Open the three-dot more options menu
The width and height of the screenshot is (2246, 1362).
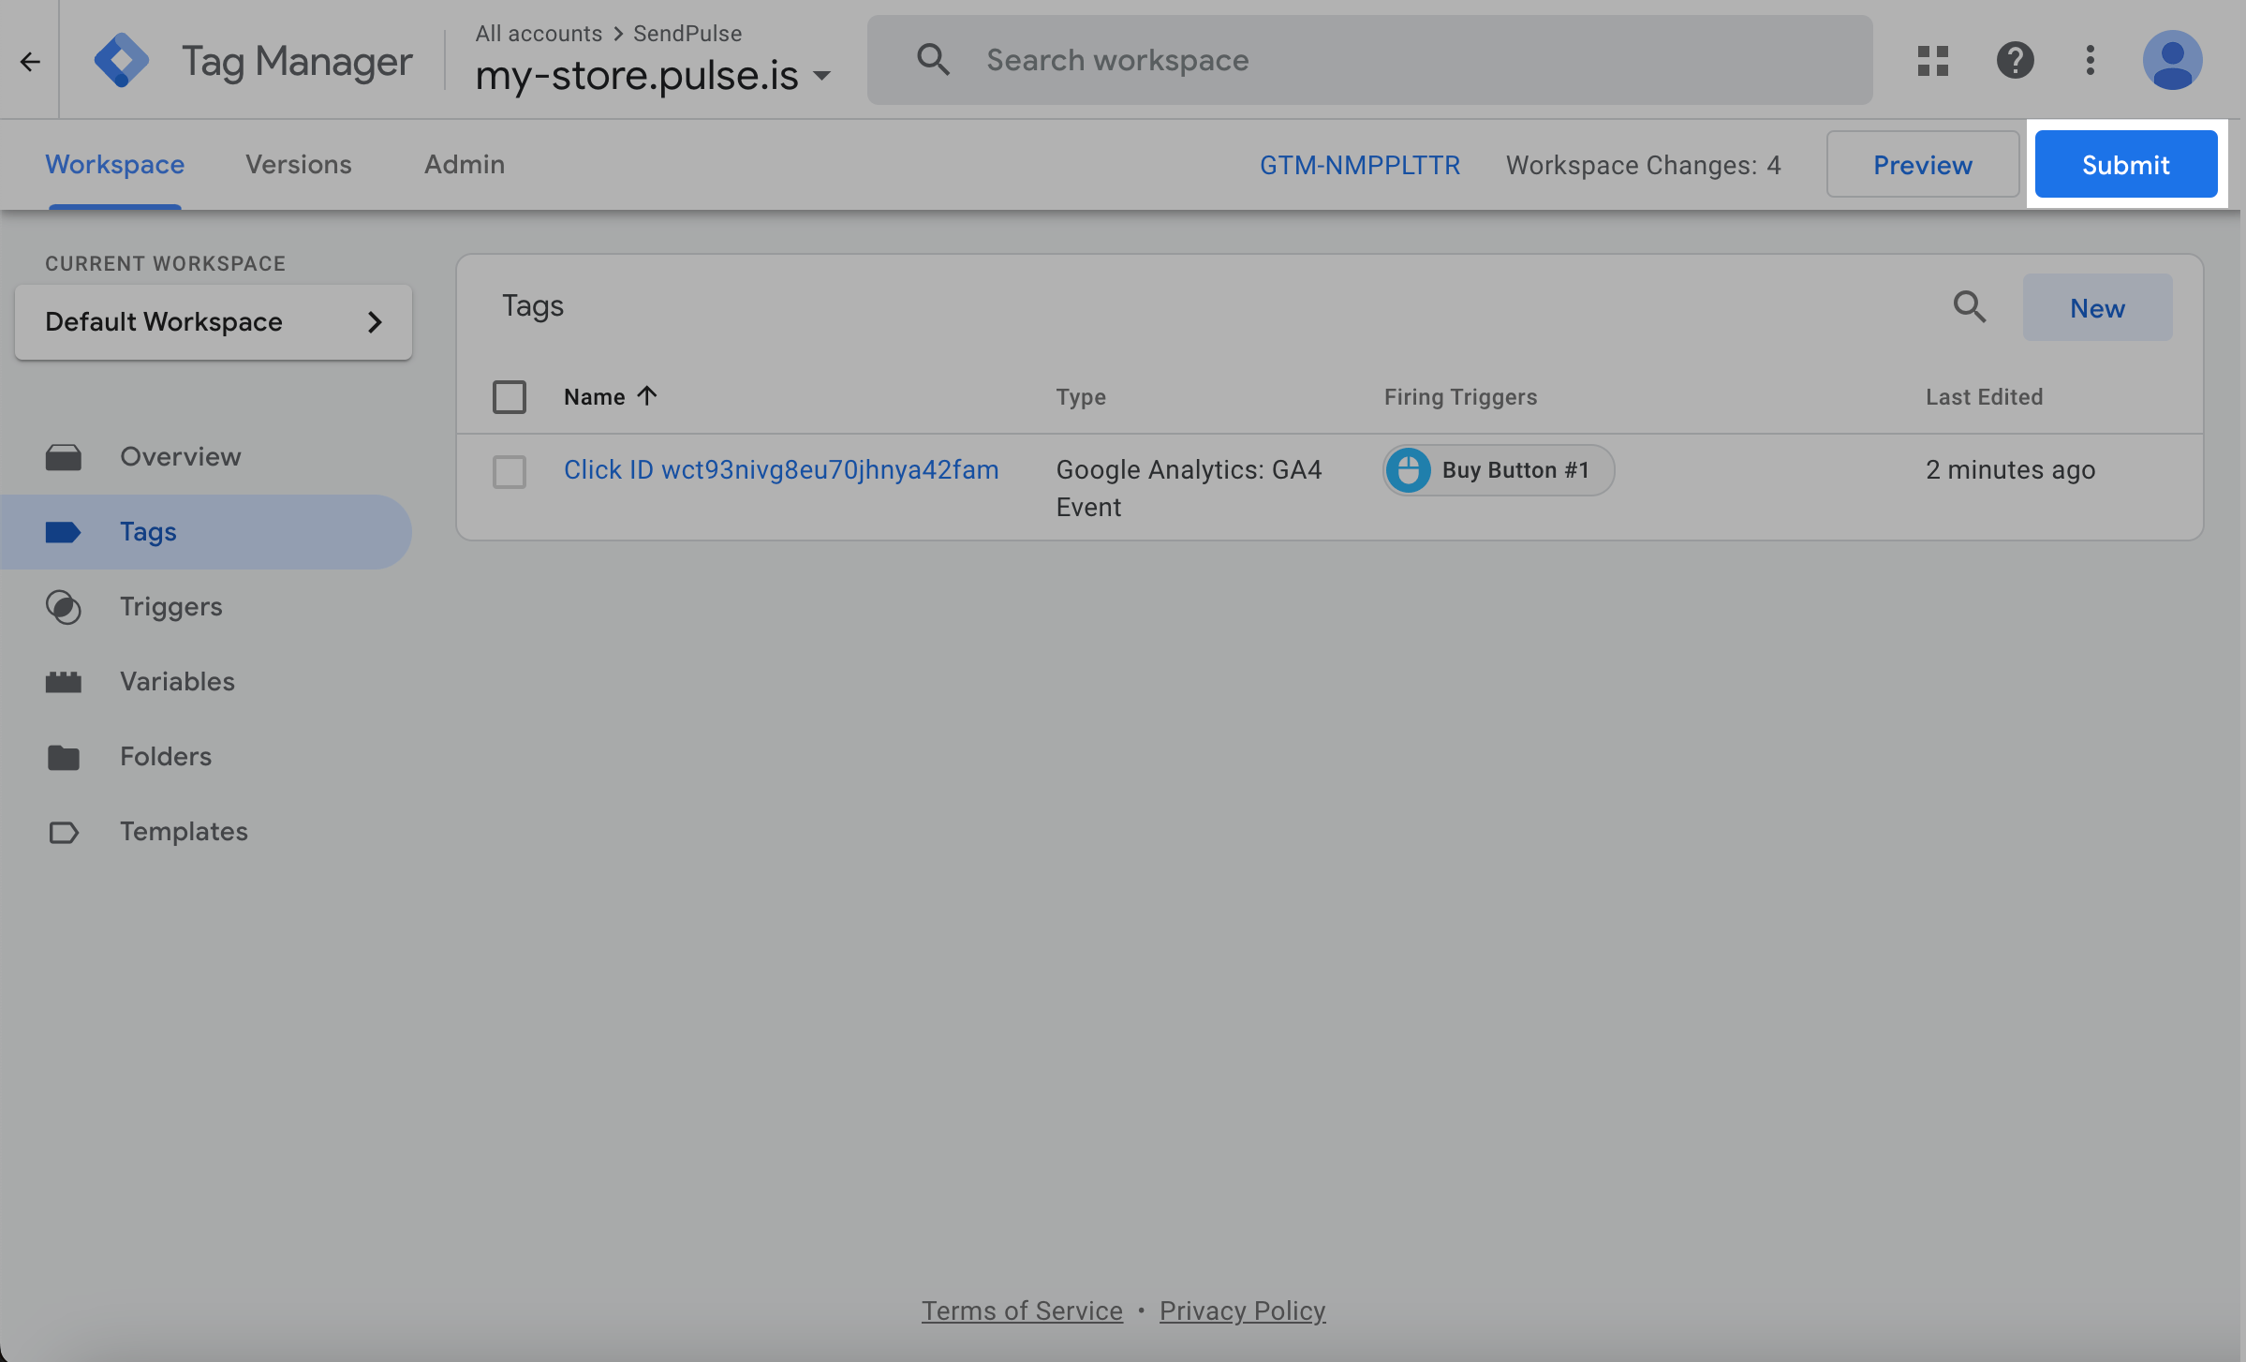(x=2090, y=61)
